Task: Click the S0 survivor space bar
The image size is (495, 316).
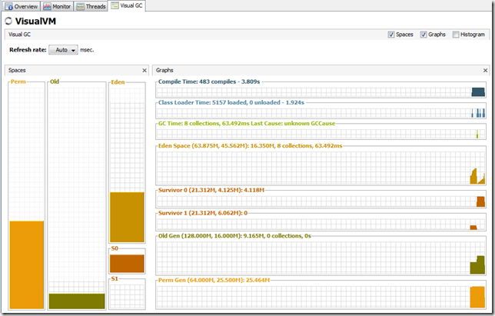Action: click(127, 264)
